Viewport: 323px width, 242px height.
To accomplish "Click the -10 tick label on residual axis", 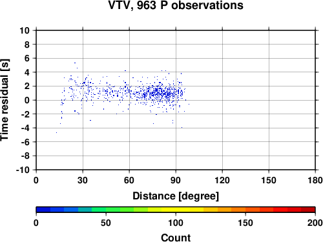I will (x=23, y=170).
